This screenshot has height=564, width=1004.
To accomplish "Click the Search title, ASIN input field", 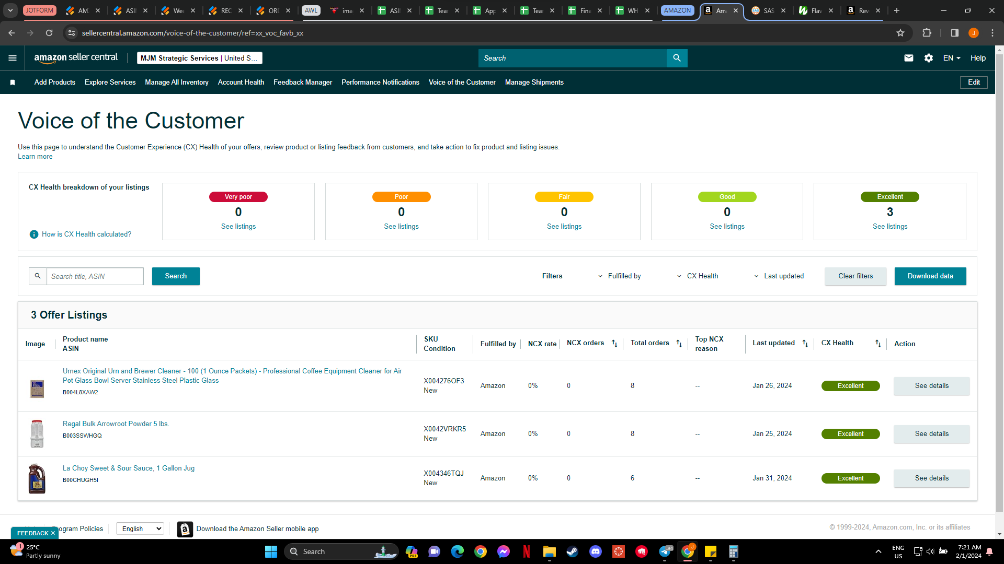I will [x=95, y=276].
